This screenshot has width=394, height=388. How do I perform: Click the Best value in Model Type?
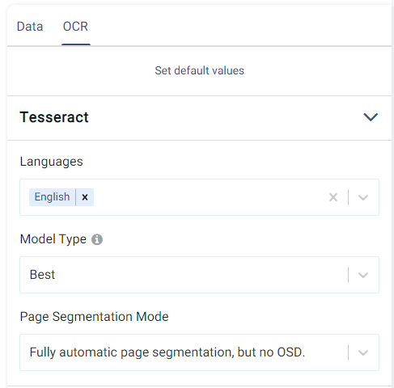[x=42, y=275]
